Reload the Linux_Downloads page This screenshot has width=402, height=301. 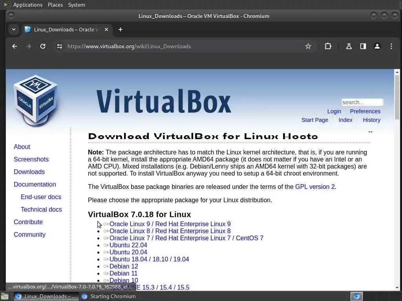43,46
